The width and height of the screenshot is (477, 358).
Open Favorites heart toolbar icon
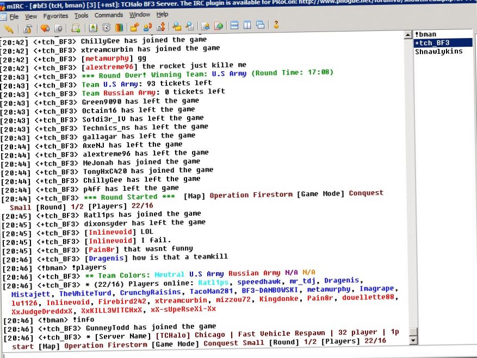pyautogui.click(x=45, y=28)
